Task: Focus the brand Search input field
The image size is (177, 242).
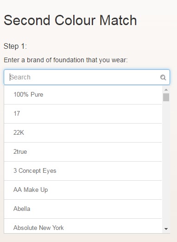Action: click(x=87, y=77)
